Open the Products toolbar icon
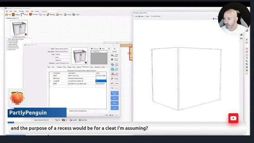The width and height of the screenshot is (254, 143). tap(31, 14)
